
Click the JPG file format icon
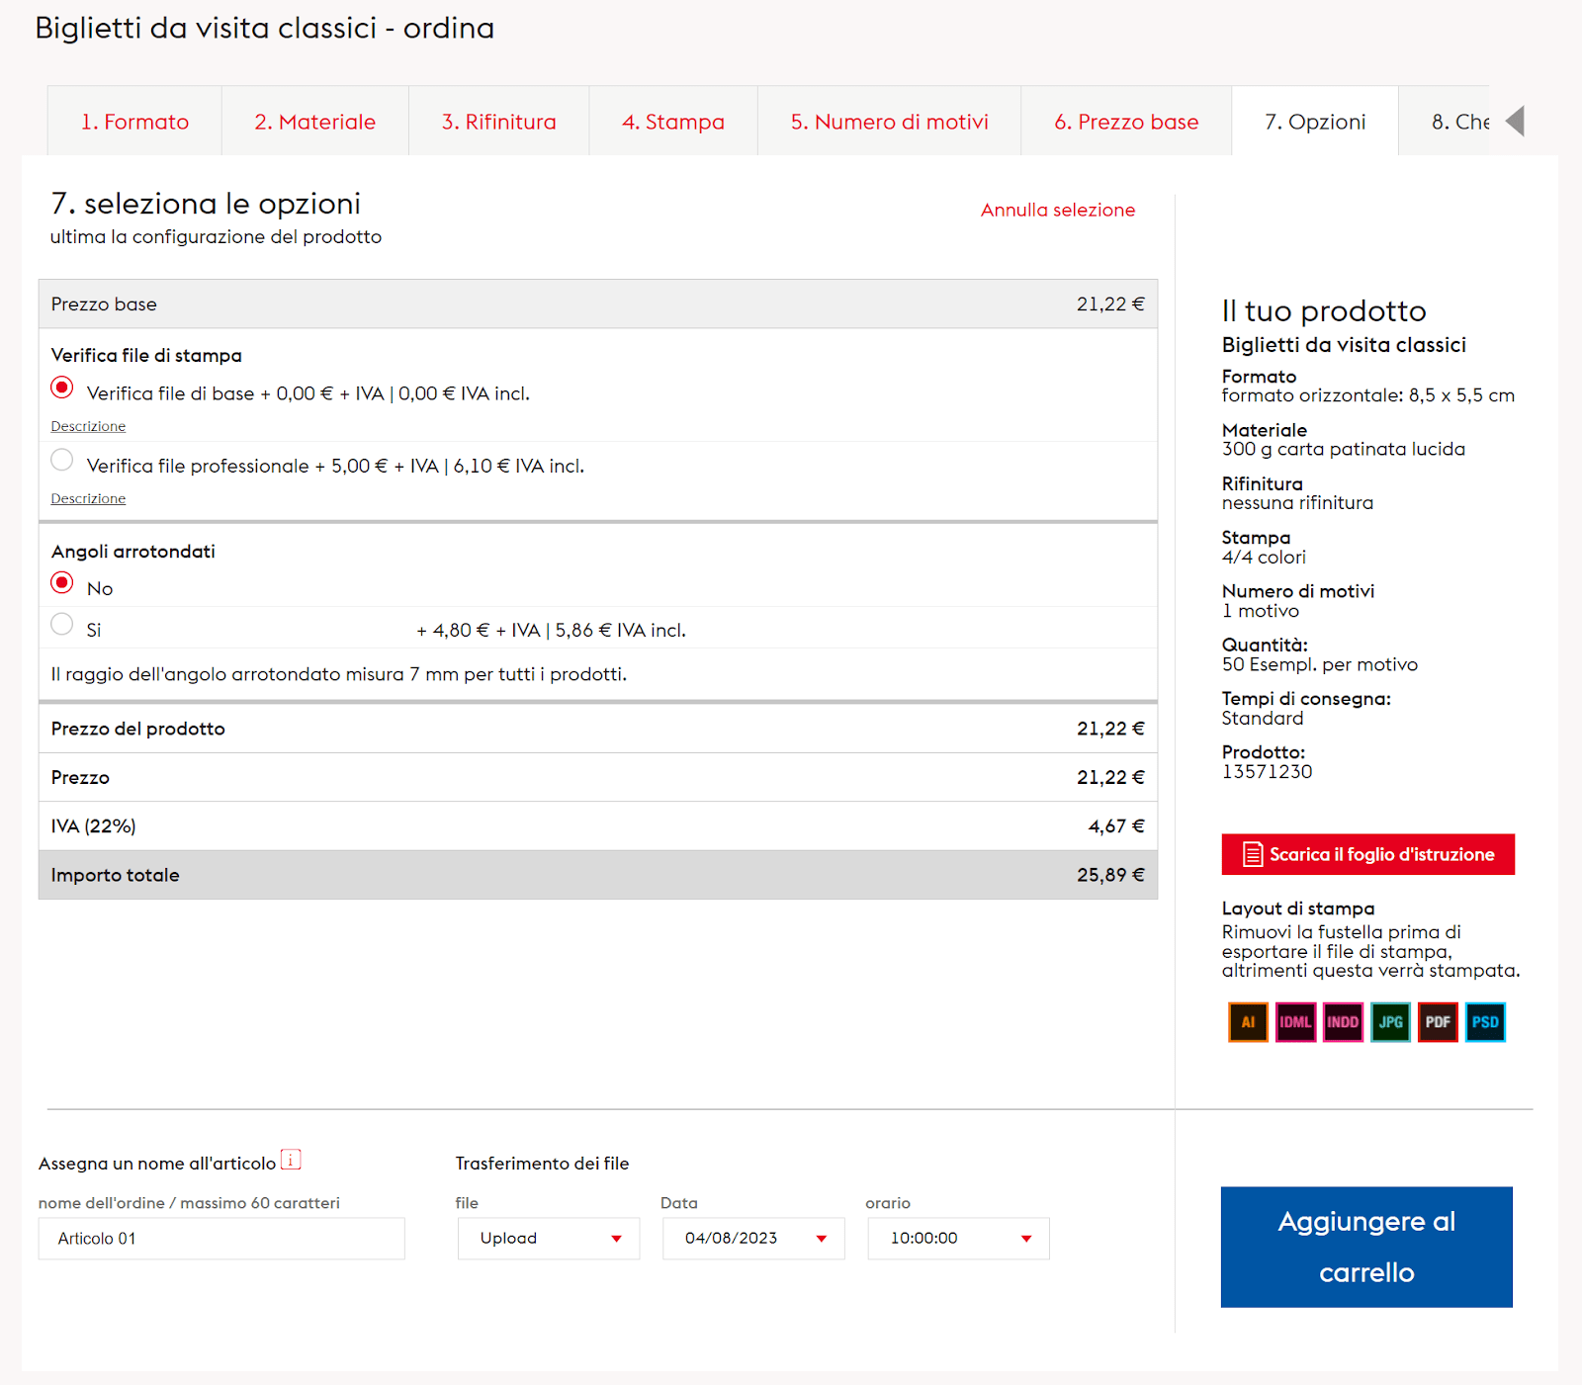pyautogui.click(x=1390, y=1022)
